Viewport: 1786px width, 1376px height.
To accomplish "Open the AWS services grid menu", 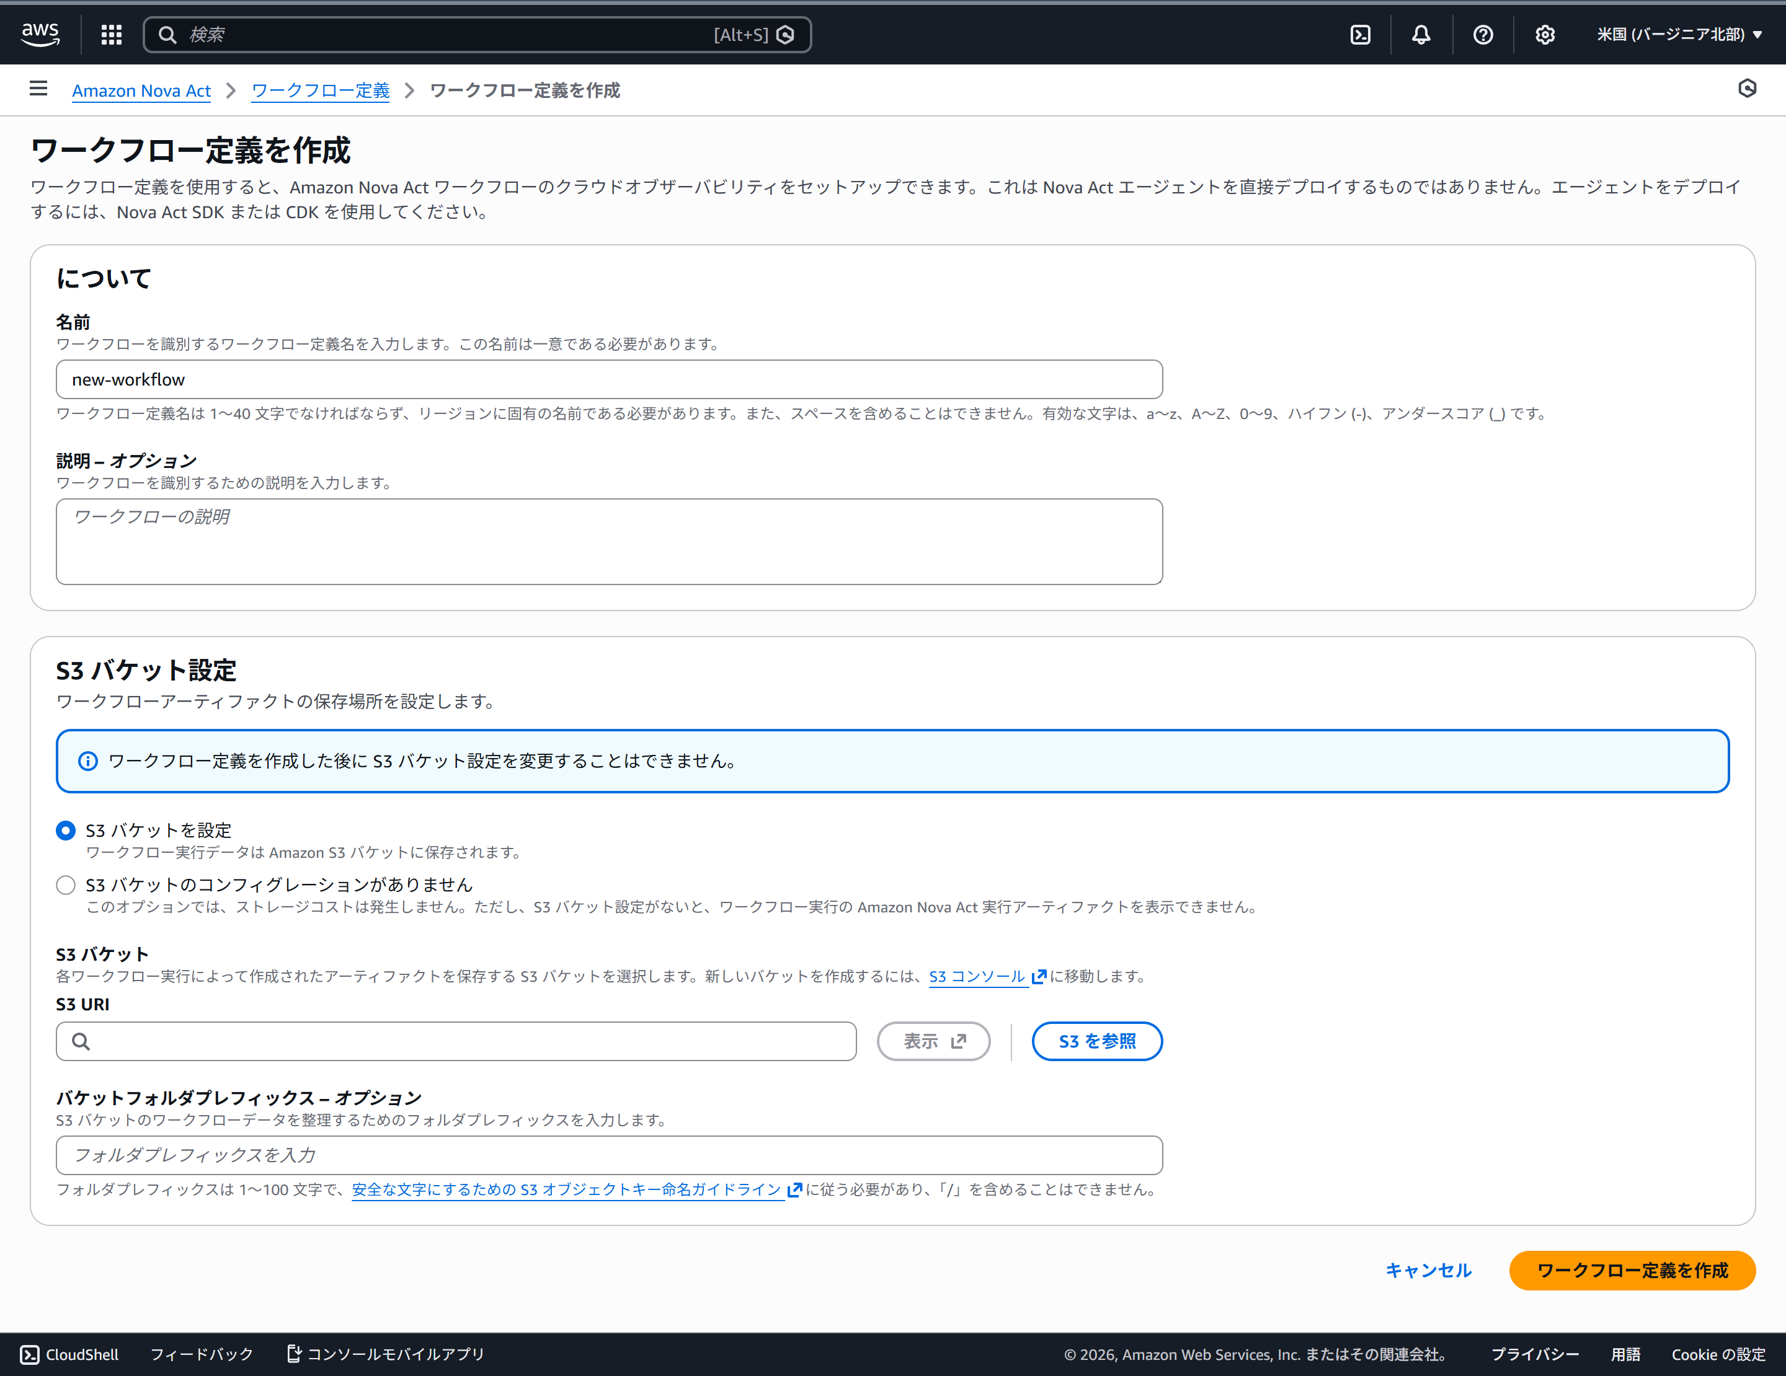I will click(x=111, y=34).
